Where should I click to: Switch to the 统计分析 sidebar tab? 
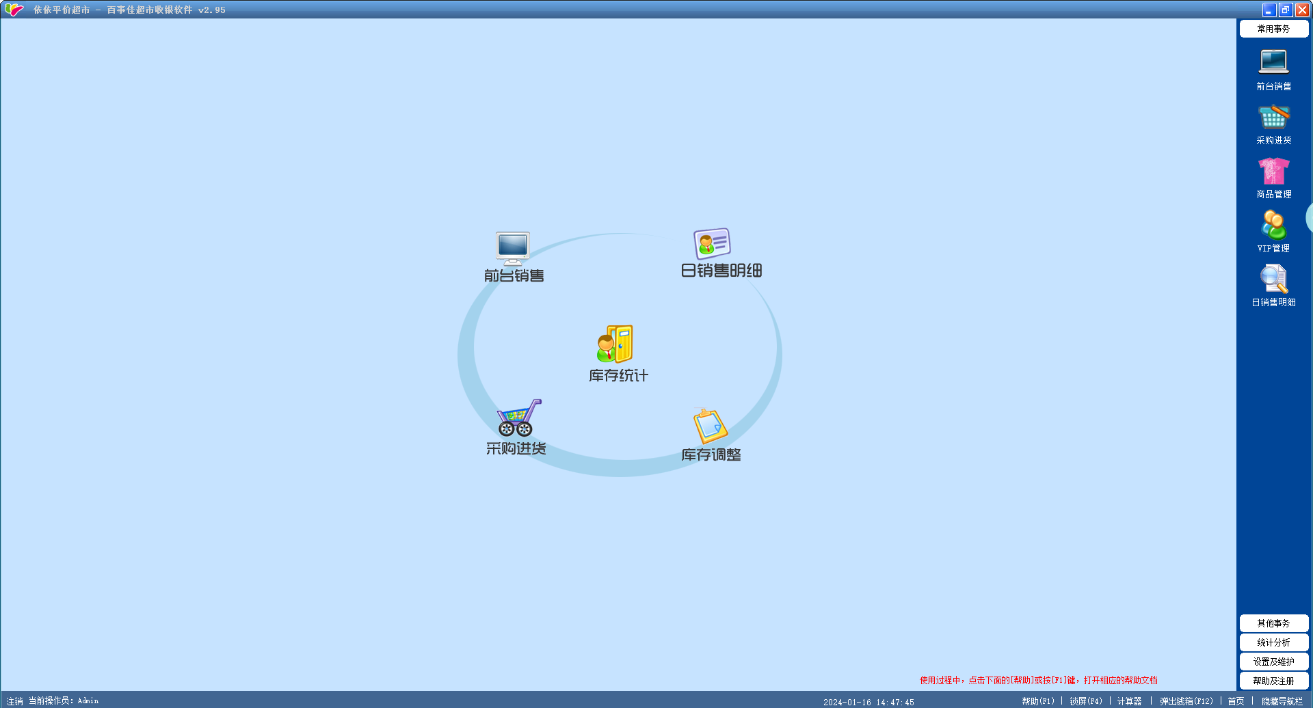click(1274, 642)
